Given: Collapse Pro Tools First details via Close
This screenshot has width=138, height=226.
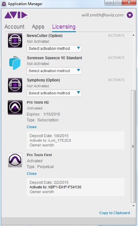Looking at the screenshot, I should [x=32, y=174].
